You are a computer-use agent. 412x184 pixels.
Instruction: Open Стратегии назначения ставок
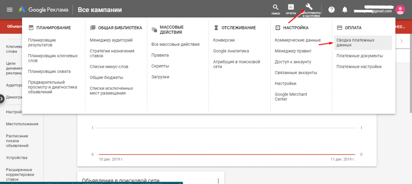coord(112,53)
